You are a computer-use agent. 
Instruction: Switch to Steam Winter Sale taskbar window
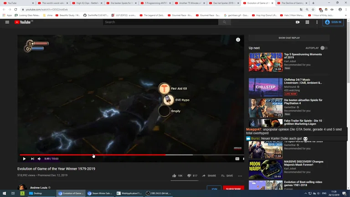coord(100,193)
